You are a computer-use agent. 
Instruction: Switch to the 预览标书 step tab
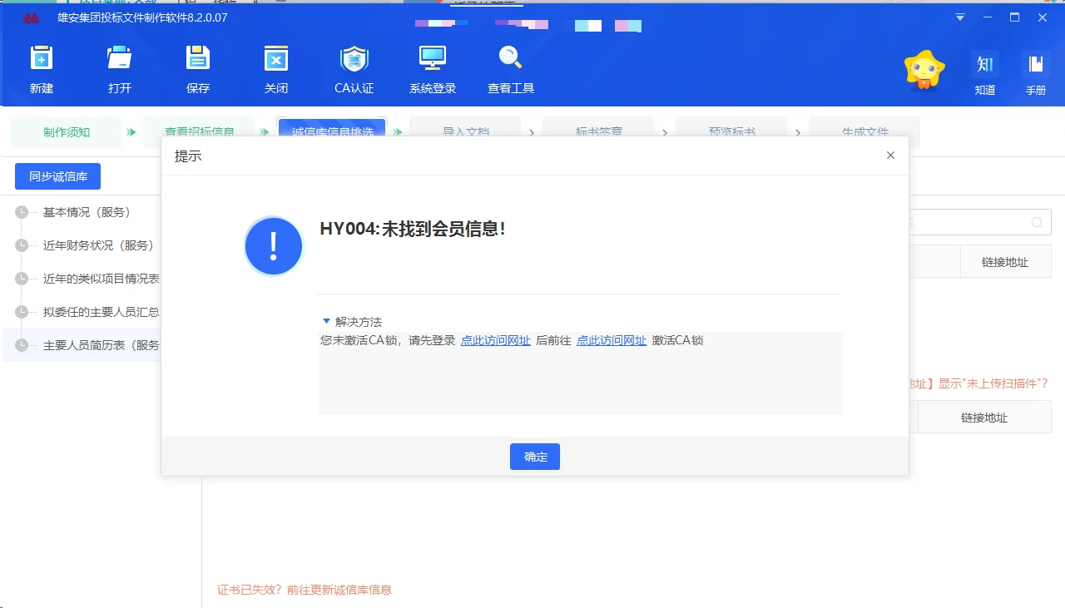coord(732,133)
